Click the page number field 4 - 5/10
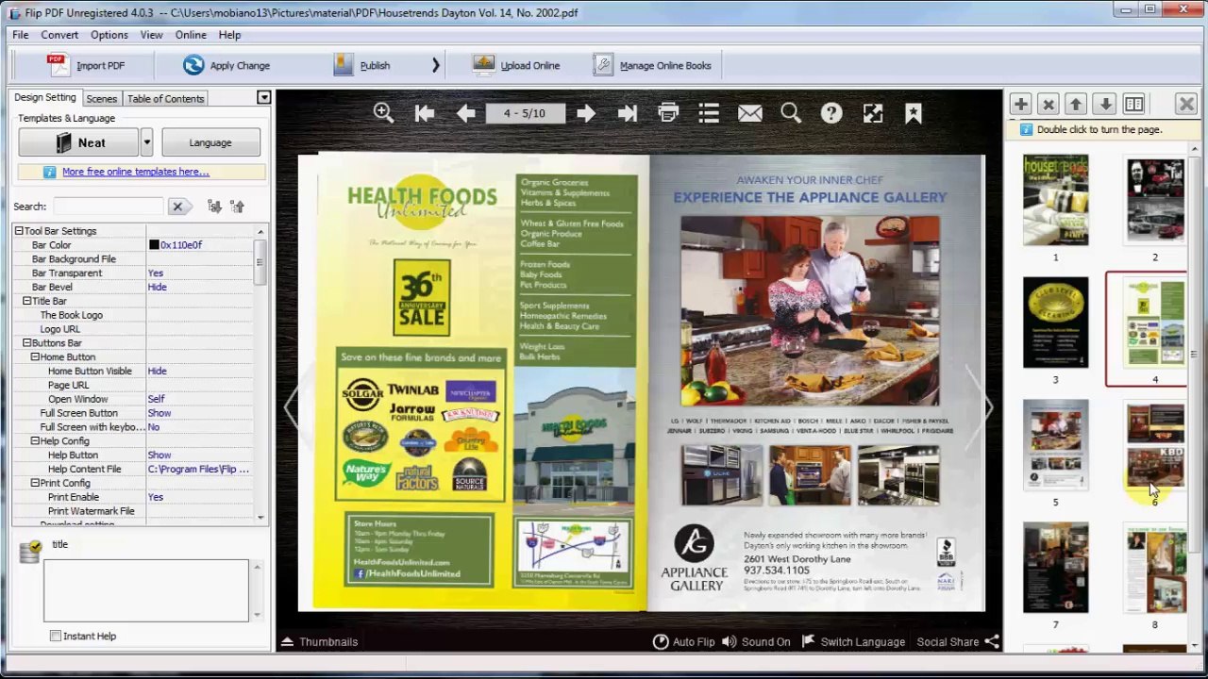 (x=525, y=113)
